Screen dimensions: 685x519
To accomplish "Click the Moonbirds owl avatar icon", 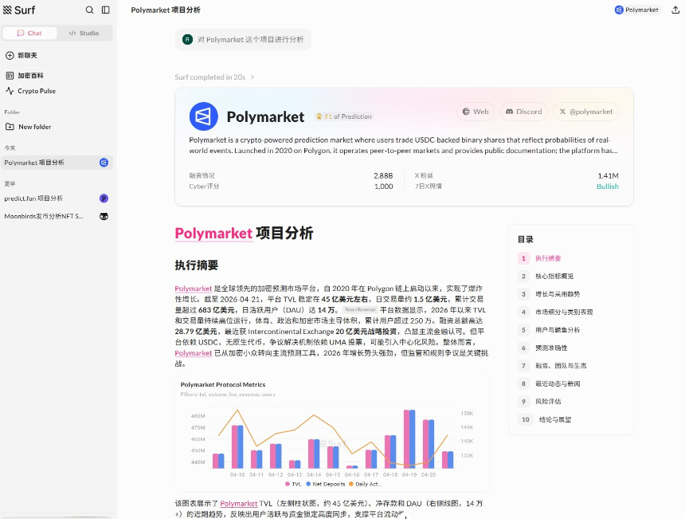I will (104, 216).
